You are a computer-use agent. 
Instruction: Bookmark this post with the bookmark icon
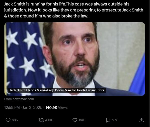click(x=108, y=120)
